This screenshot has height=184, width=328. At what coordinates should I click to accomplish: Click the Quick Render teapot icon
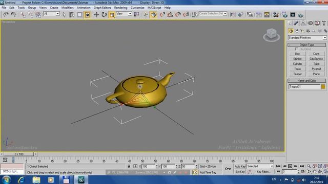[x=301, y=15]
